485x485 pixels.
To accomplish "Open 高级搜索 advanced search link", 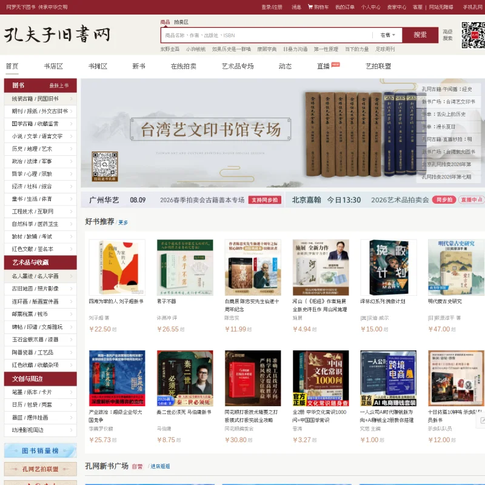I will point(447,35).
